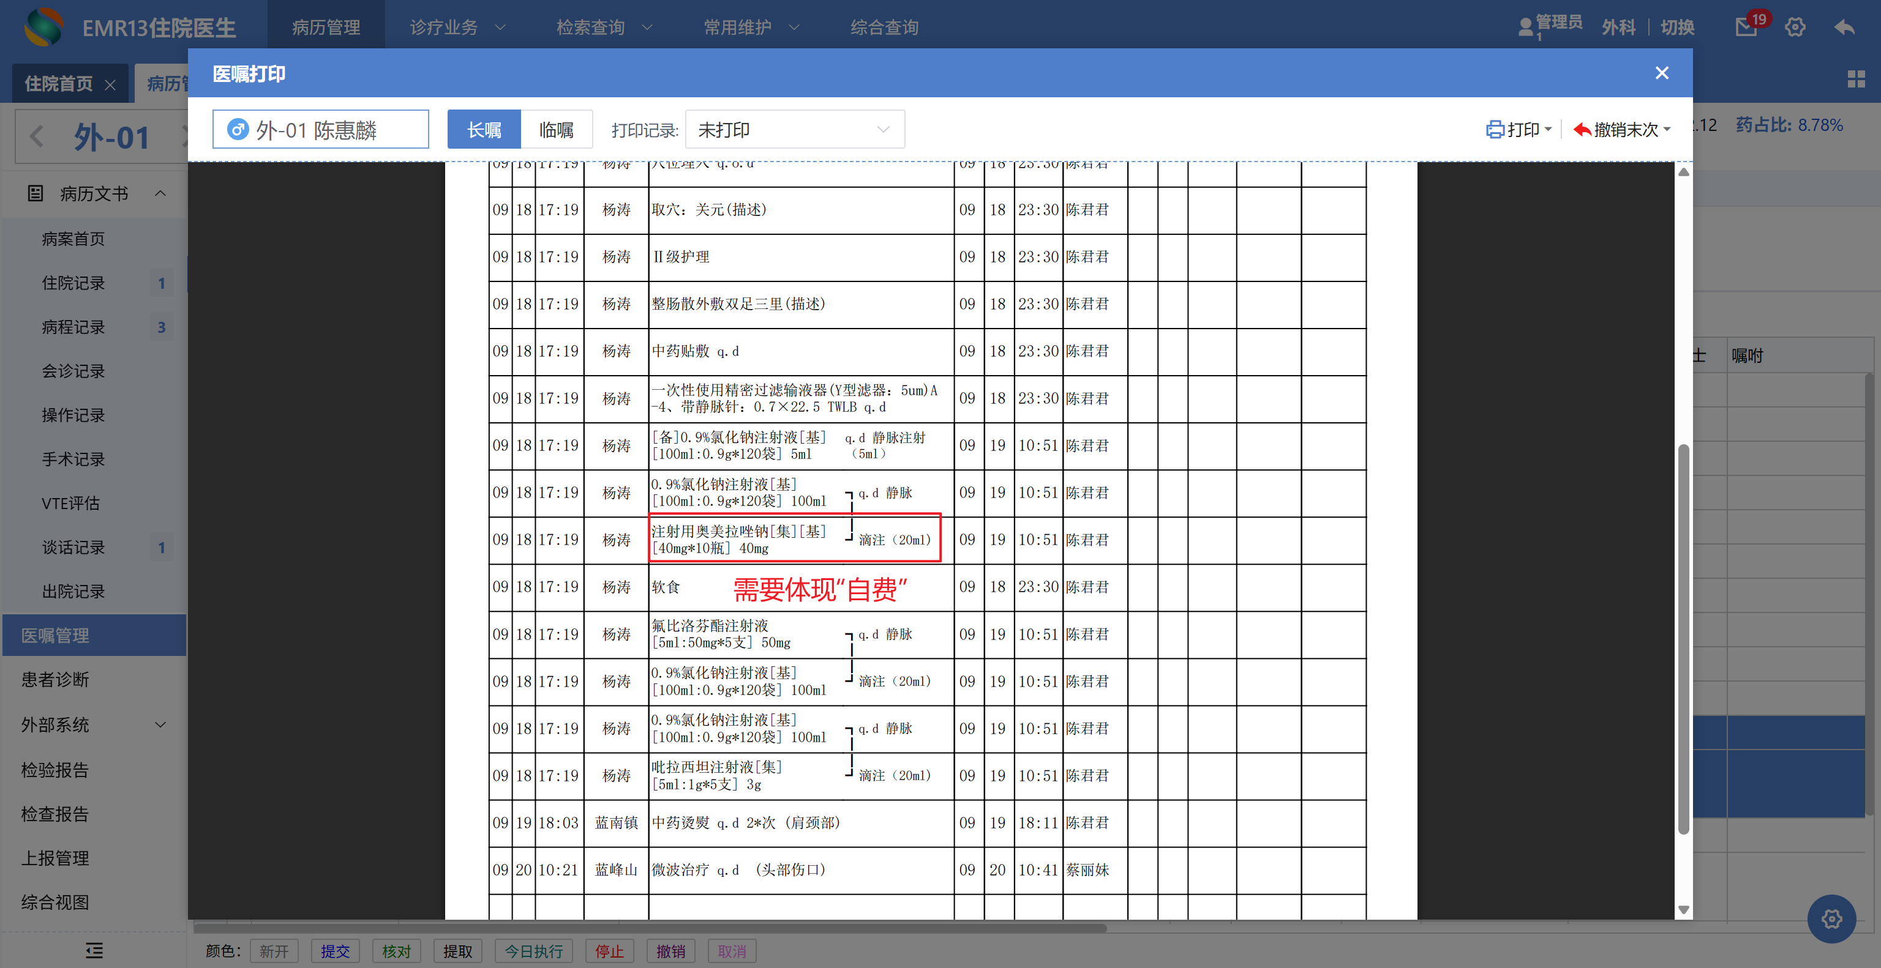Click the 提交 blue color legend
Screen dimensions: 1881x968
click(334, 950)
